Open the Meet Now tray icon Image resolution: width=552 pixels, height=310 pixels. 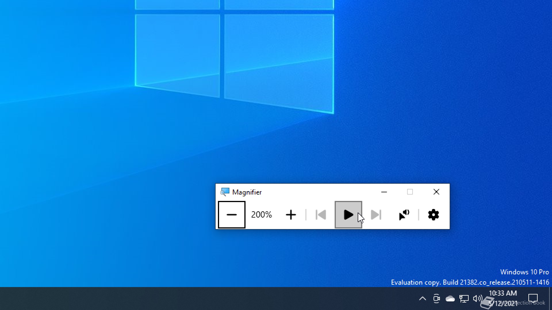pos(436,299)
